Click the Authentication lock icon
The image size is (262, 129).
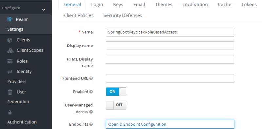[10, 113]
